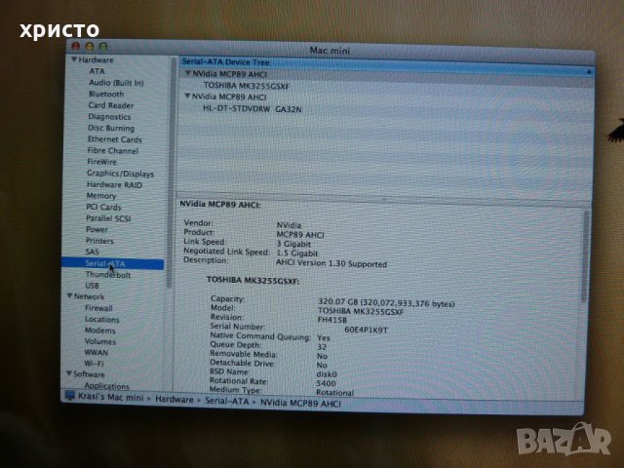Click the sidebar vertical scrollbar
This screenshot has width=624, height=468.
tap(172, 174)
